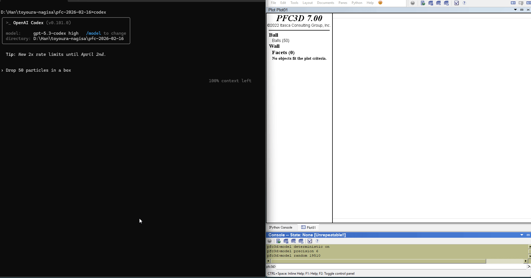Toggle the left-most pane layout icon at top right
Viewport: 531px width, 278px height.
pos(513,3)
